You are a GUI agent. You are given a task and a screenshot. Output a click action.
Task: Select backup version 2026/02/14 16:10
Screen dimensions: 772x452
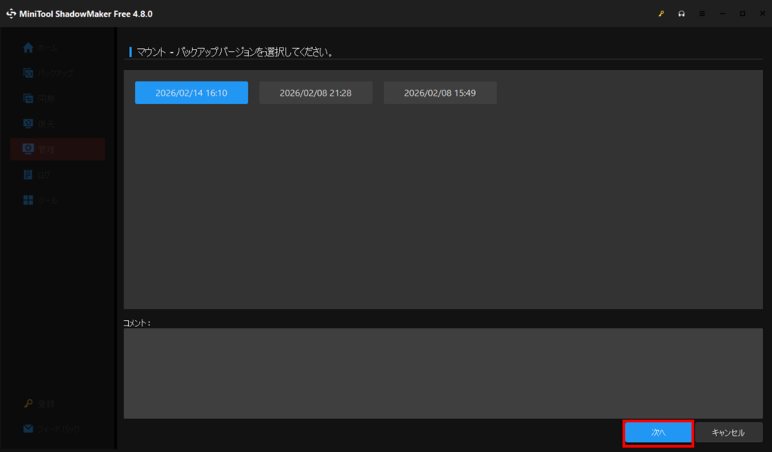pos(191,93)
